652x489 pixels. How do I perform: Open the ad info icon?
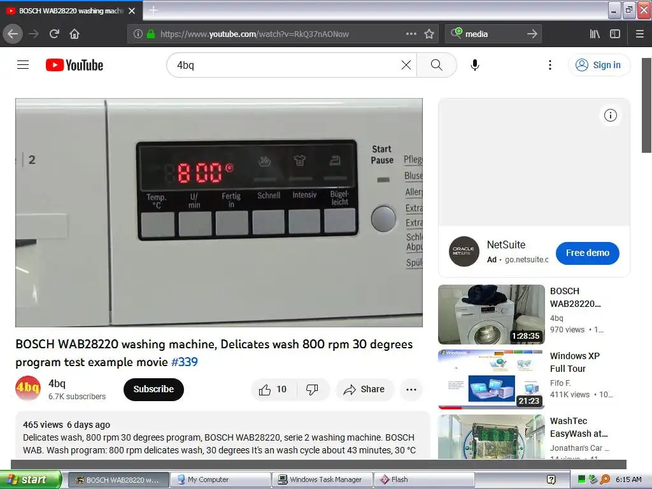pyautogui.click(x=610, y=115)
